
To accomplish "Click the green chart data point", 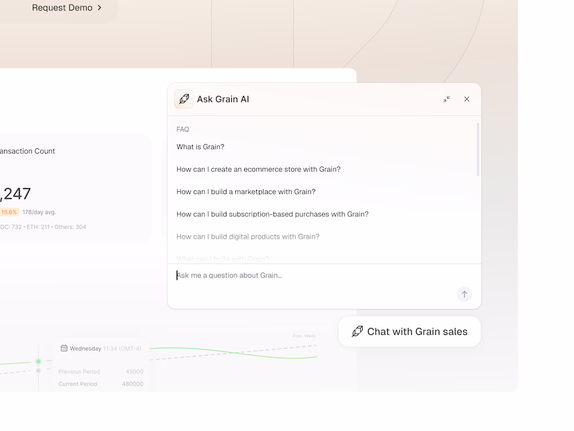I will point(39,362).
